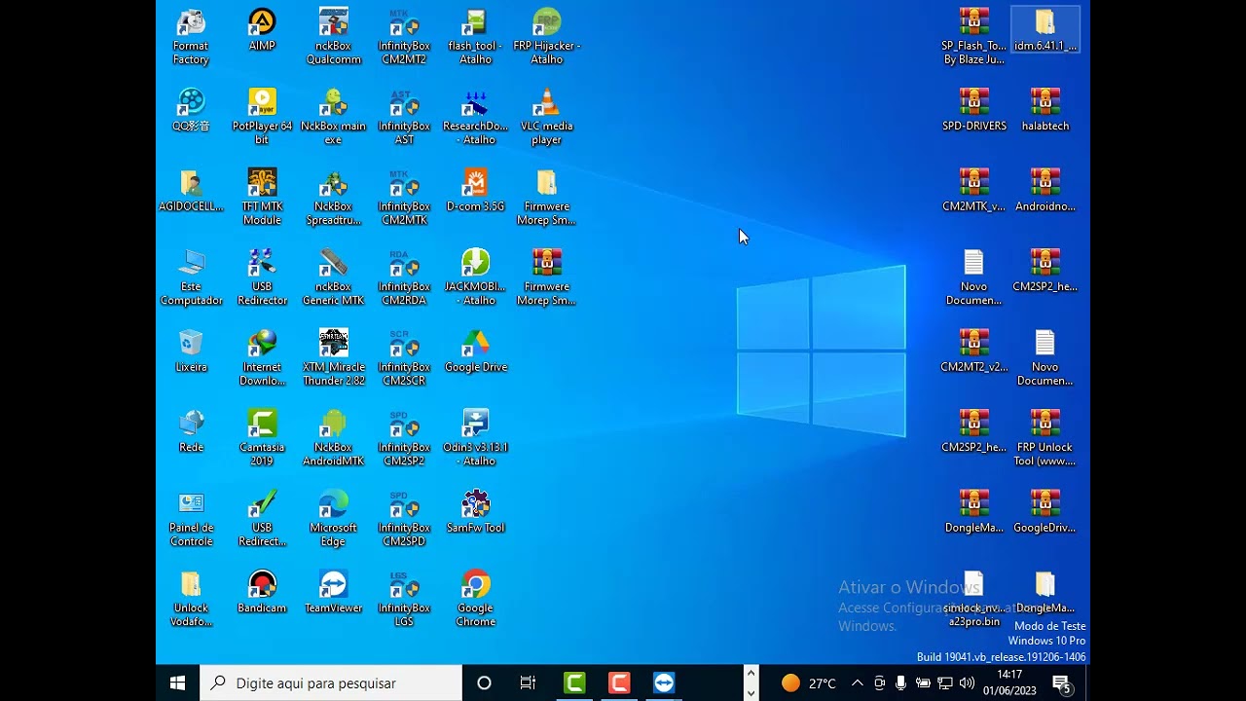Launch Google Chrome desktop icon
This screenshot has width=1246, height=701.
pos(475,599)
